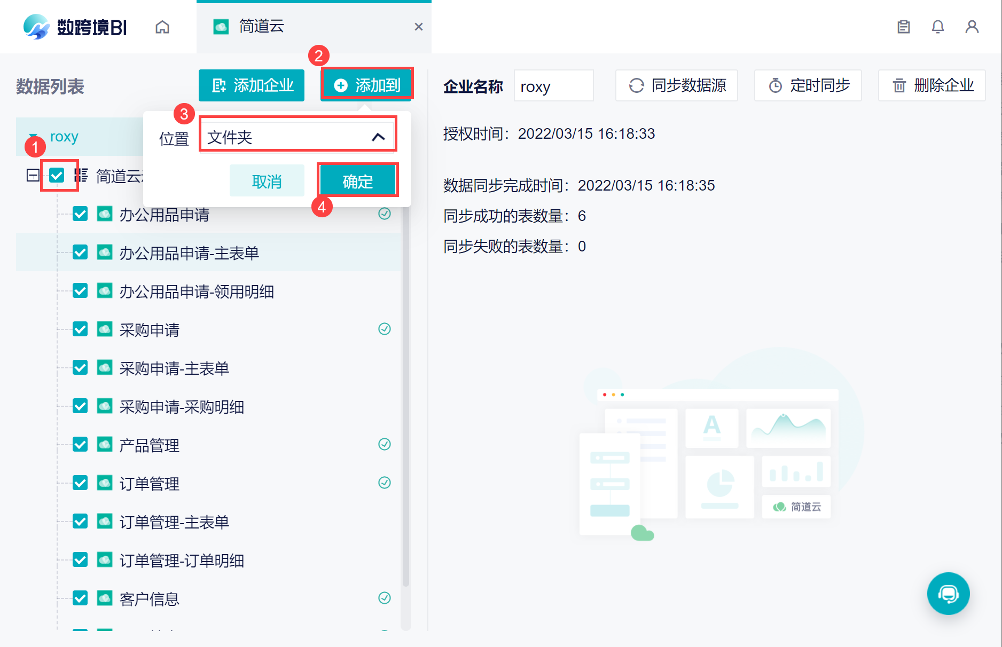Viewport: 1002px width, 647px height.
Task: Uncheck the 采购申请-采购明细 checkbox
Action: coord(80,407)
